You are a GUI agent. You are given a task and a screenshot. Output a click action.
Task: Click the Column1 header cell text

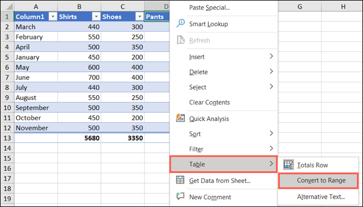pos(30,17)
